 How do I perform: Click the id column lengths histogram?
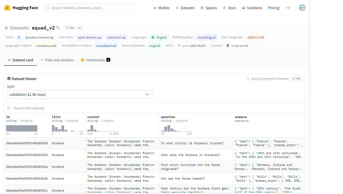tap(22, 128)
